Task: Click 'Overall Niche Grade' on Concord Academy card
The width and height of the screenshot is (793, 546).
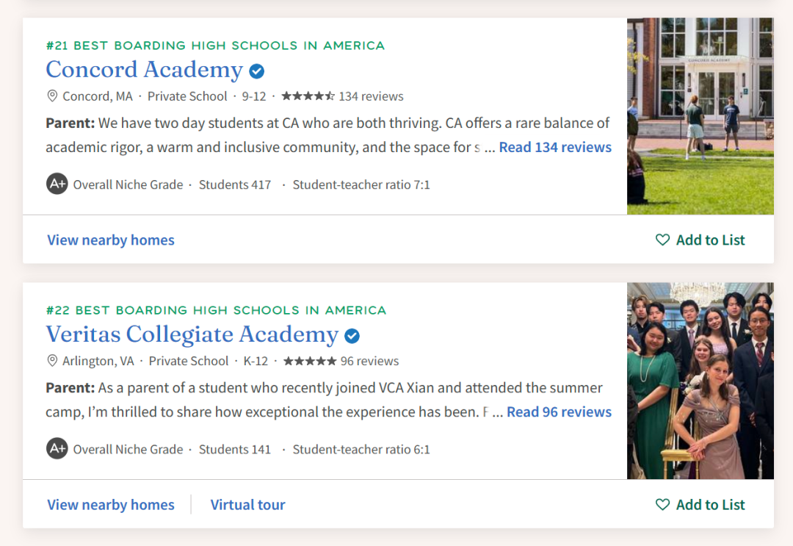Action: coord(128,184)
